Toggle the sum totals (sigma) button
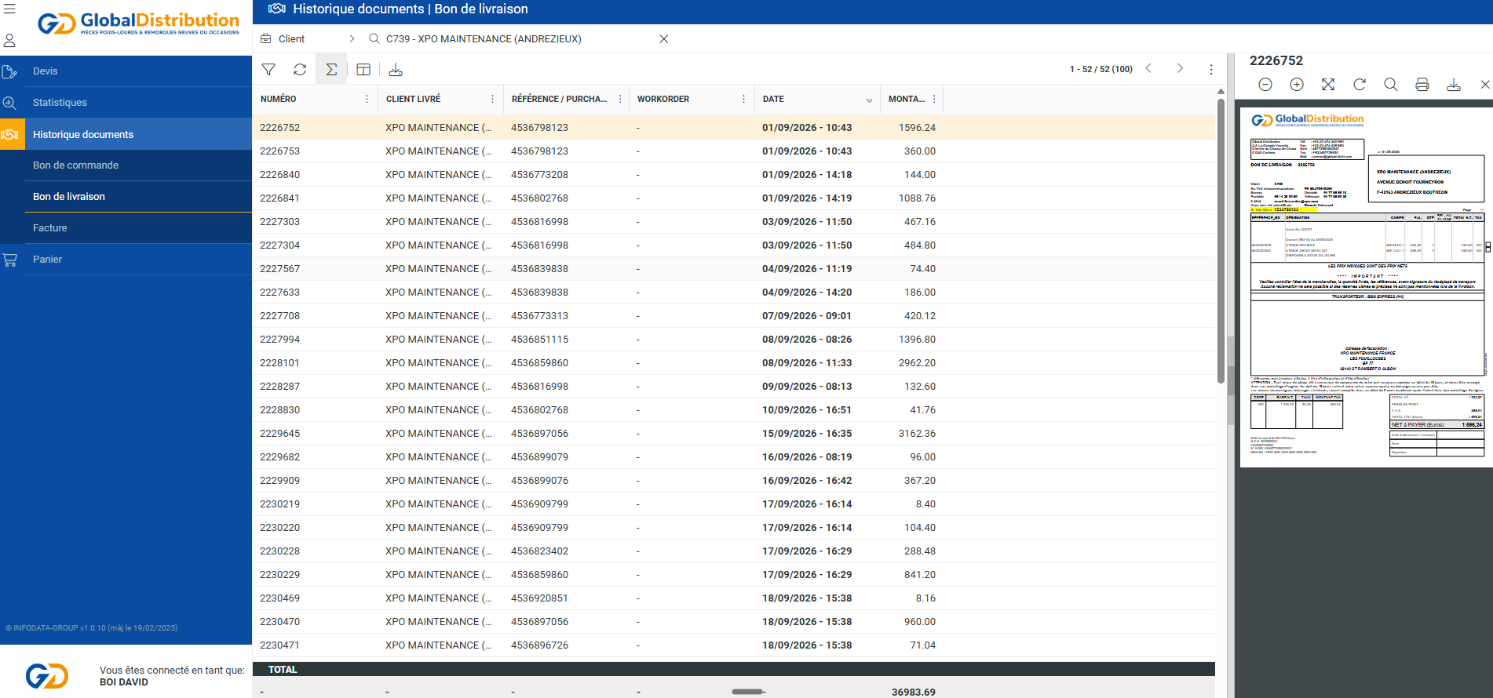The height and width of the screenshot is (698, 1493). tap(331, 70)
